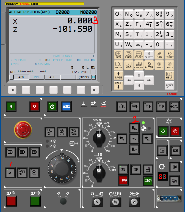Click the feedrate override dial

[x=99, y=138]
